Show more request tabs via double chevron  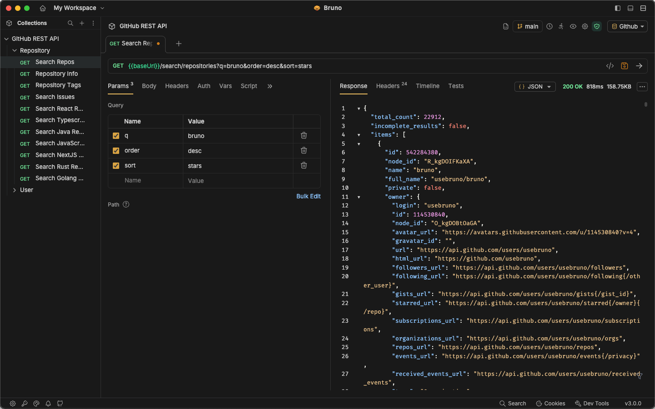(x=270, y=86)
